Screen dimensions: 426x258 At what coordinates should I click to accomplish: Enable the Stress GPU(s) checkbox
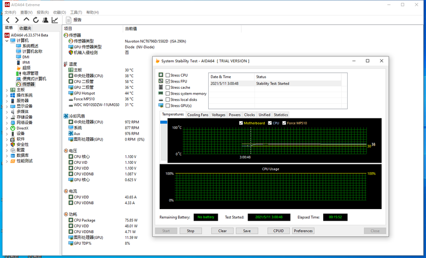pyautogui.click(x=168, y=105)
